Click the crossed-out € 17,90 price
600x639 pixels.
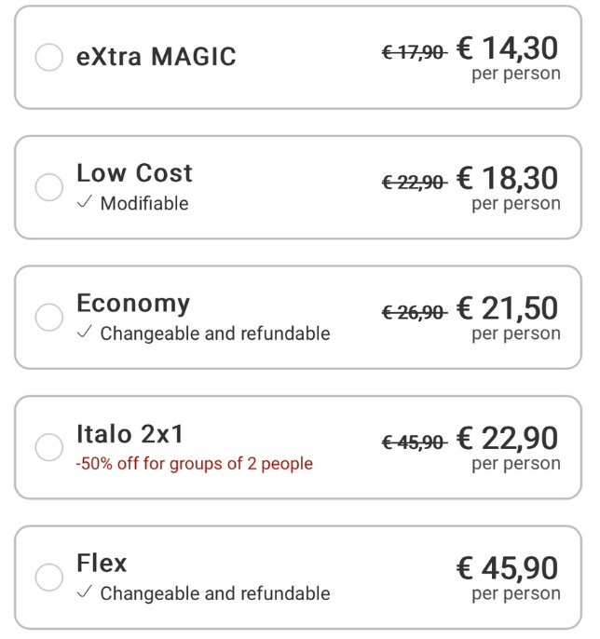(x=414, y=53)
